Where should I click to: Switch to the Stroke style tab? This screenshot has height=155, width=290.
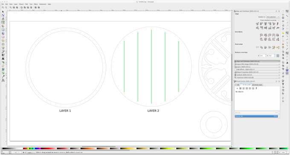click(257, 85)
